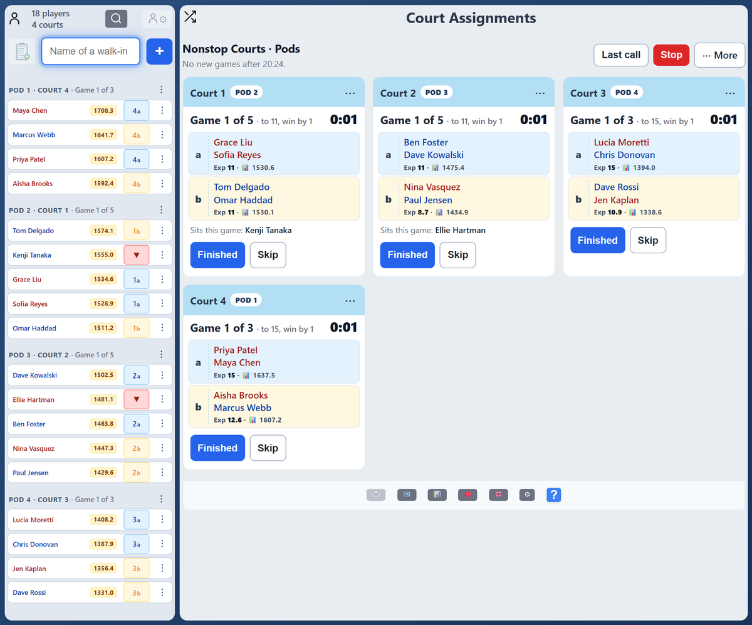Click the shuffle icon beside Court Assignments
This screenshot has width=752, height=625.
(x=190, y=17)
